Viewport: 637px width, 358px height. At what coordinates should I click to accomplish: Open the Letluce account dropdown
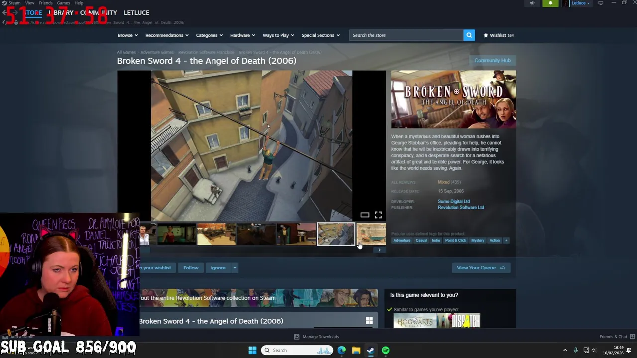pyautogui.click(x=580, y=3)
